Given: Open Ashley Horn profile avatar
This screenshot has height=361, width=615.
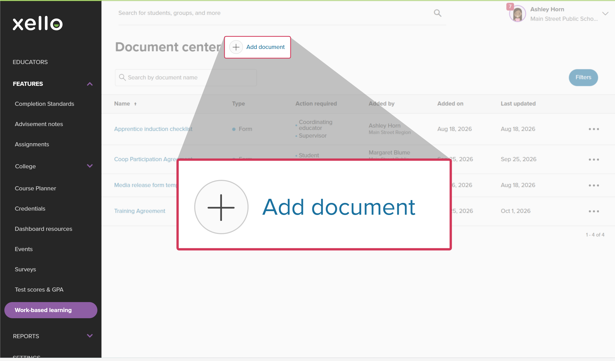Looking at the screenshot, I should tap(517, 14).
